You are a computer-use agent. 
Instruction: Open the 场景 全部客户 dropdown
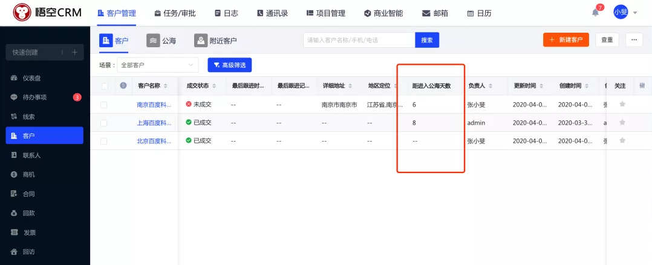(x=158, y=65)
